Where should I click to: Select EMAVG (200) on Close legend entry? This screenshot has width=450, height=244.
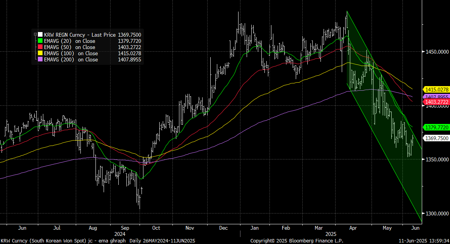tap(71, 59)
